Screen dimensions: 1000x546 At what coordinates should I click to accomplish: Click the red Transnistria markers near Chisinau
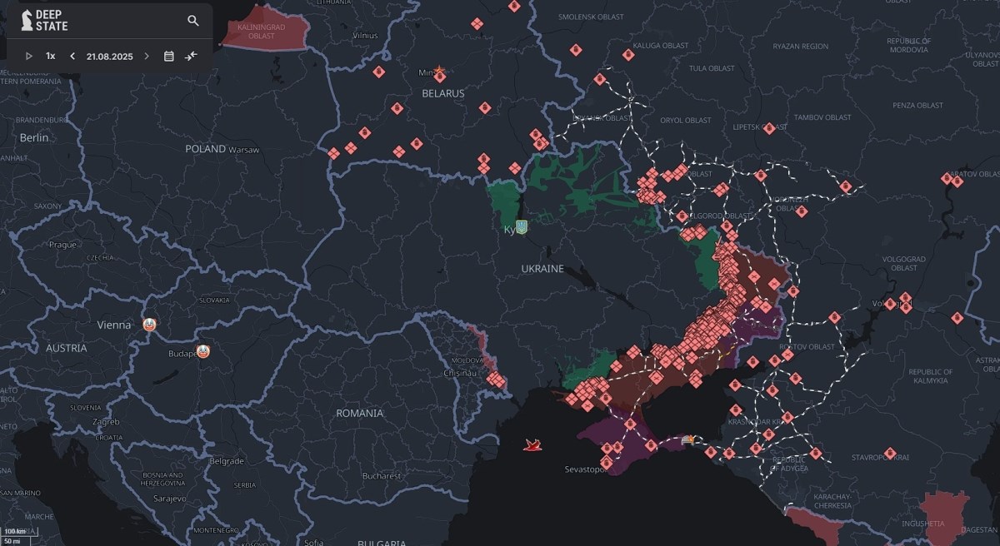(x=496, y=380)
